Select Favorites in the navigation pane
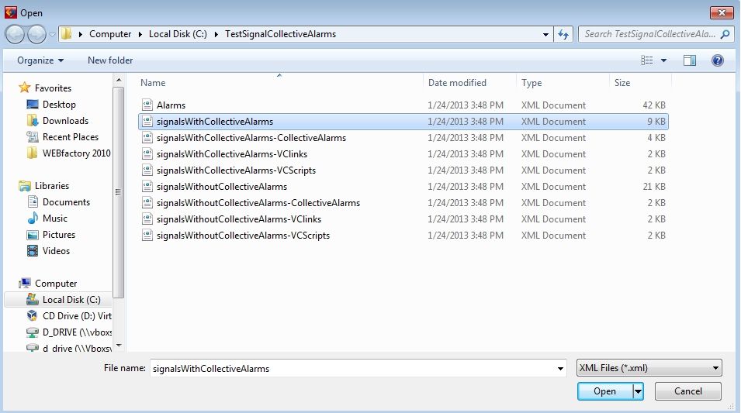 pos(53,88)
